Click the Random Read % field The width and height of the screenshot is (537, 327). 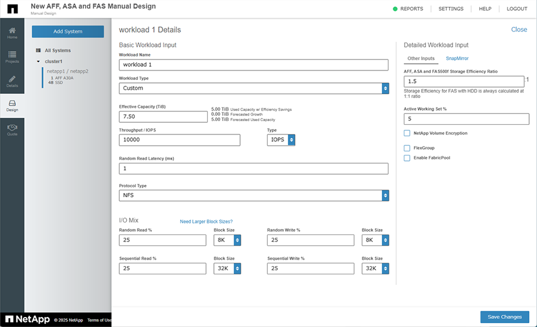(x=163, y=240)
